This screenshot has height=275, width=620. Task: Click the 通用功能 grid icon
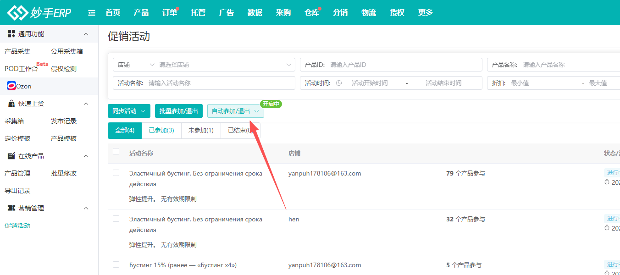tap(11, 34)
